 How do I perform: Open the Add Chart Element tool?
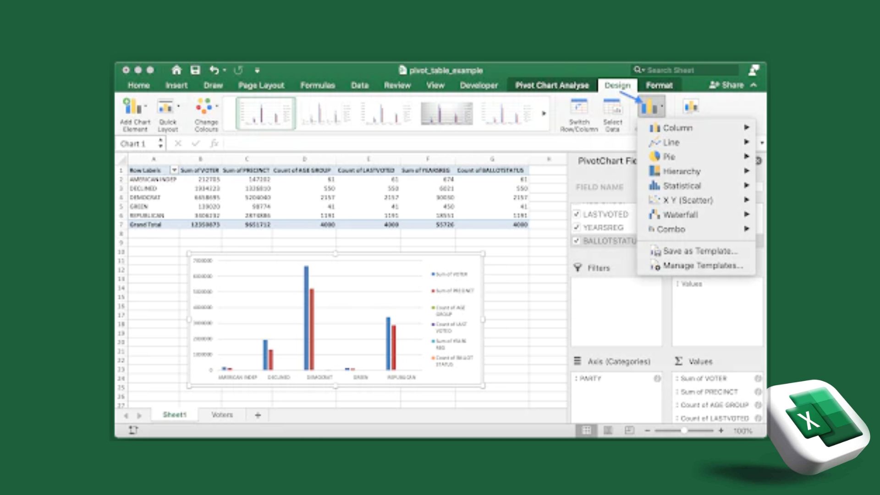coord(135,115)
